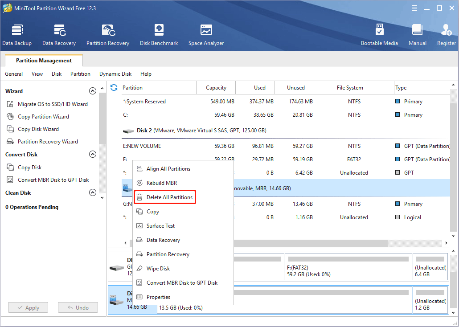This screenshot has width=459, height=327.
Task: Click the 6.42 GB unallocated cell
Action: click(x=304, y=173)
